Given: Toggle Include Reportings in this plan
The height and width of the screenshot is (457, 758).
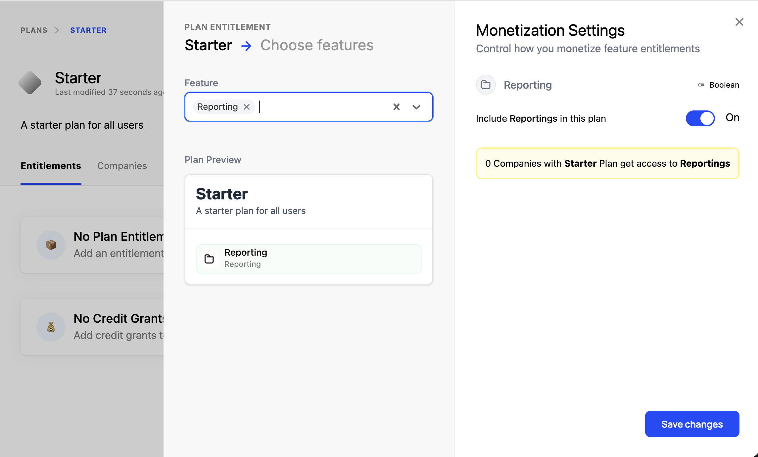Looking at the screenshot, I should pyautogui.click(x=700, y=118).
